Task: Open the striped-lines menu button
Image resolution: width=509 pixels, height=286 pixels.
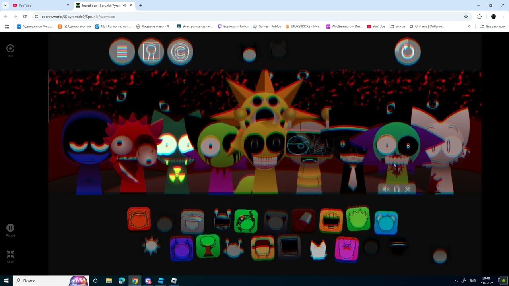Action: [x=122, y=52]
